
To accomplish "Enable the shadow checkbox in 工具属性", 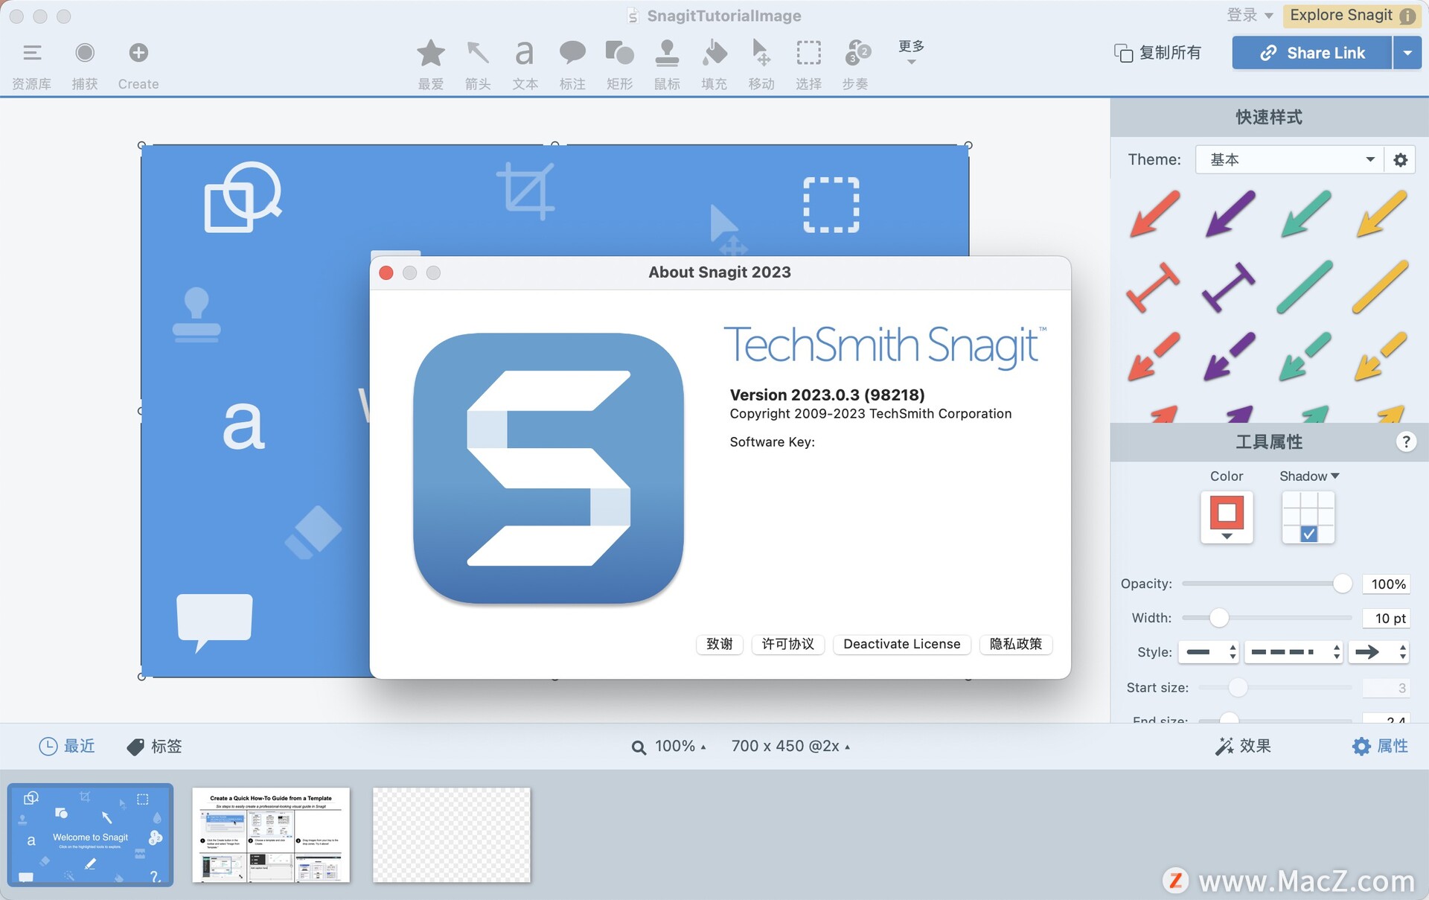I will point(1308,533).
